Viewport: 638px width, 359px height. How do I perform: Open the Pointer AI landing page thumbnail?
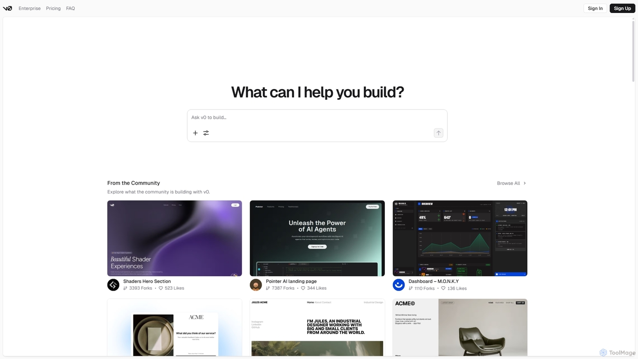317,238
